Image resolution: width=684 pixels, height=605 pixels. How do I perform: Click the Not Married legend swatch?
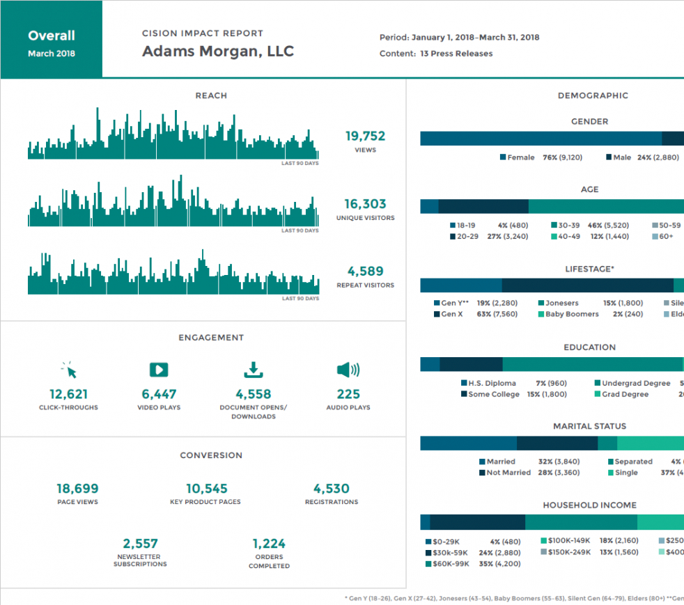pos(482,473)
